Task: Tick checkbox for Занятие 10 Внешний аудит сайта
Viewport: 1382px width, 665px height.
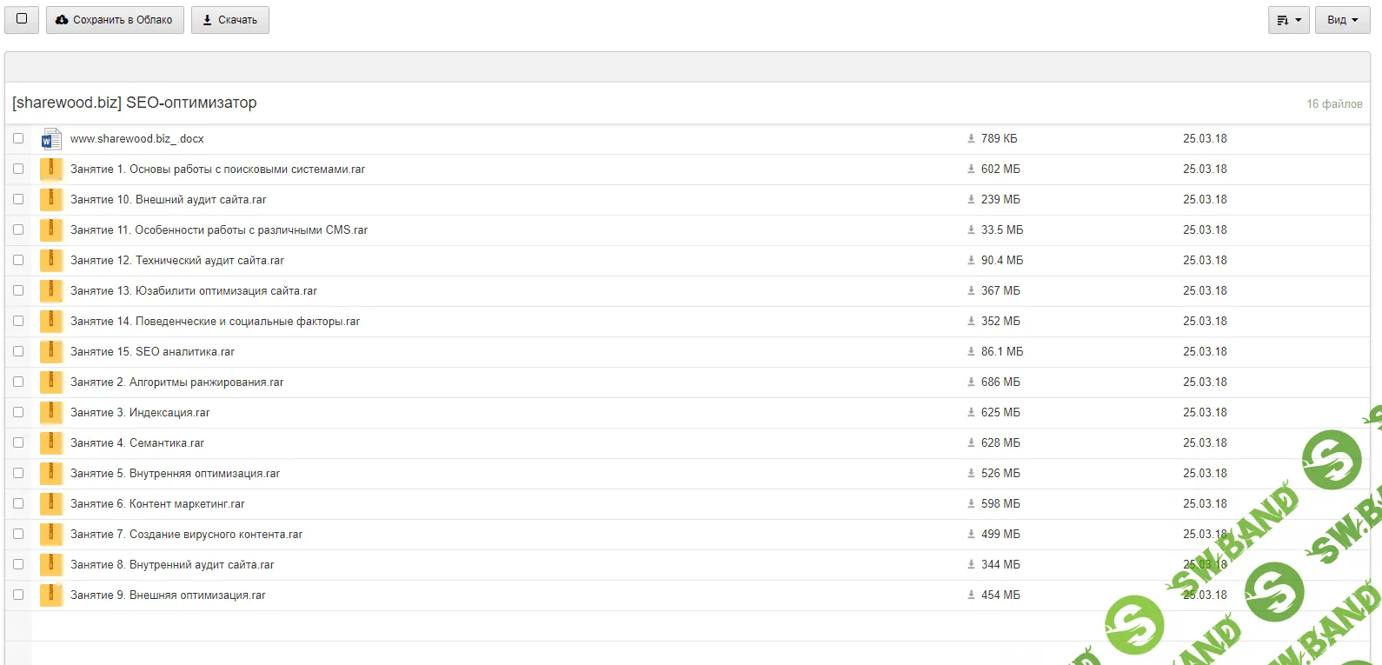Action: (x=18, y=199)
